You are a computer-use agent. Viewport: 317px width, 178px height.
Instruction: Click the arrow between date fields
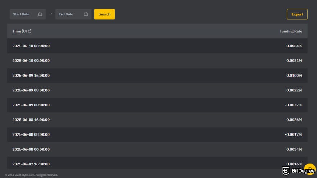pos(51,14)
